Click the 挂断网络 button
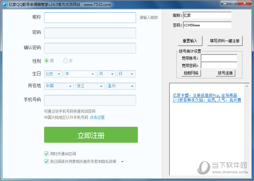This screenshot has height=181, width=254. (x=191, y=73)
